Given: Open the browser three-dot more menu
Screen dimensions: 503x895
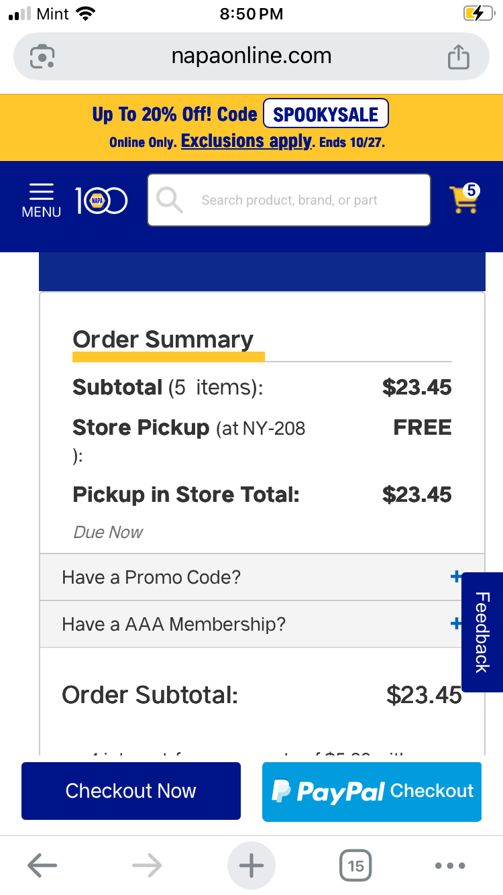Looking at the screenshot, I should pos(449,865).
